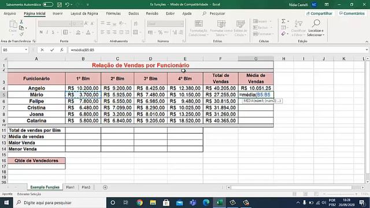
Task: Increase font size with the large A icon
Action: click(86, 23)
